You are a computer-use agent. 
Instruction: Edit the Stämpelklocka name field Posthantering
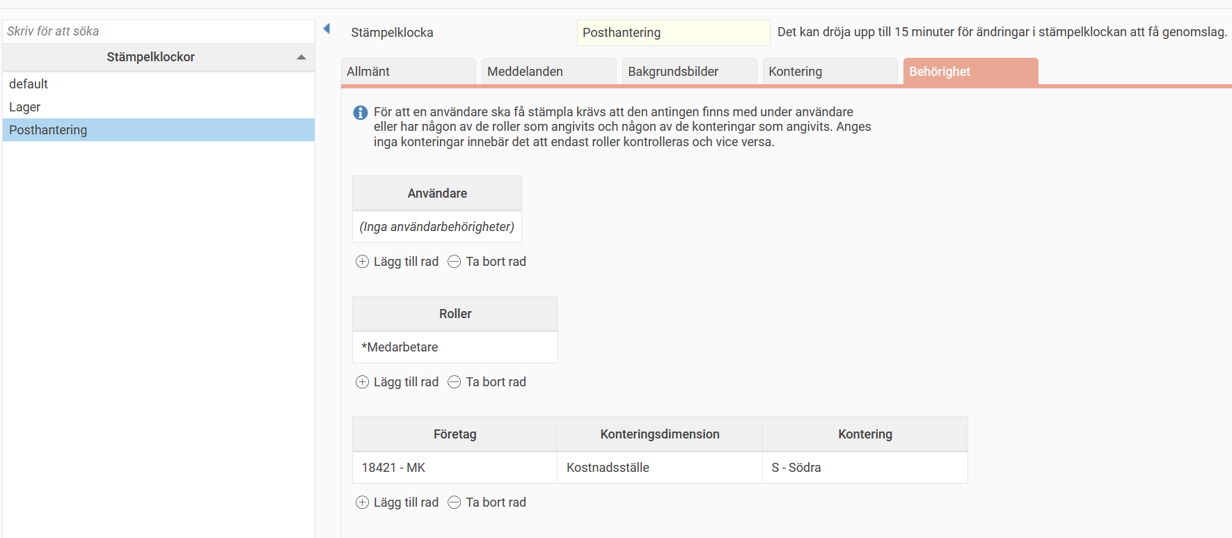673,33
